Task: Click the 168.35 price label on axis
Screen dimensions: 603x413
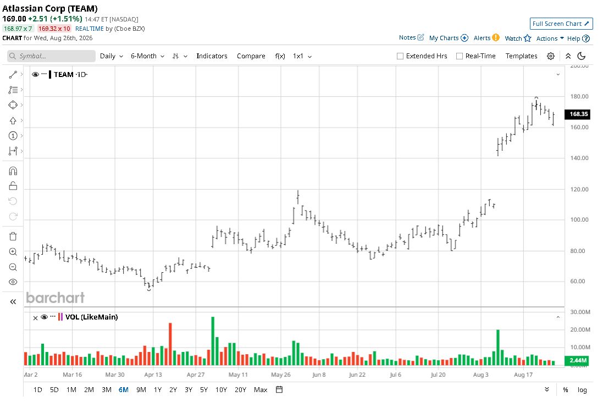Action: coord(578,114)
